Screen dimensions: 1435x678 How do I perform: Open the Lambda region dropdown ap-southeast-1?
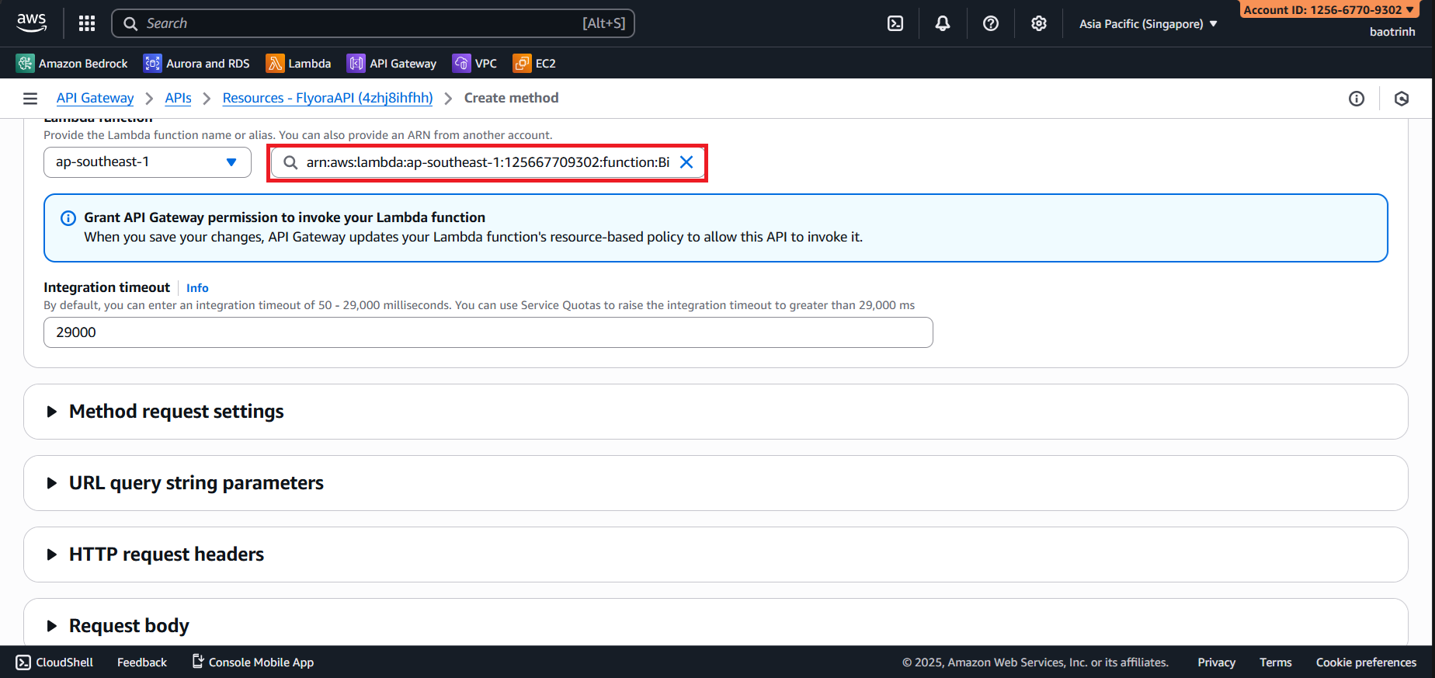coord(147,162)
